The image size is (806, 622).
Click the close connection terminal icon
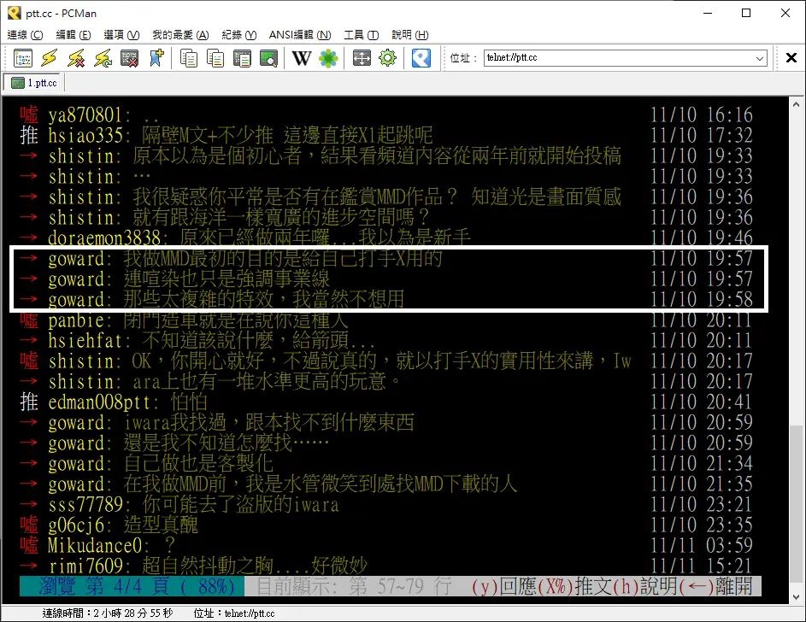click(x=129, y=58)
